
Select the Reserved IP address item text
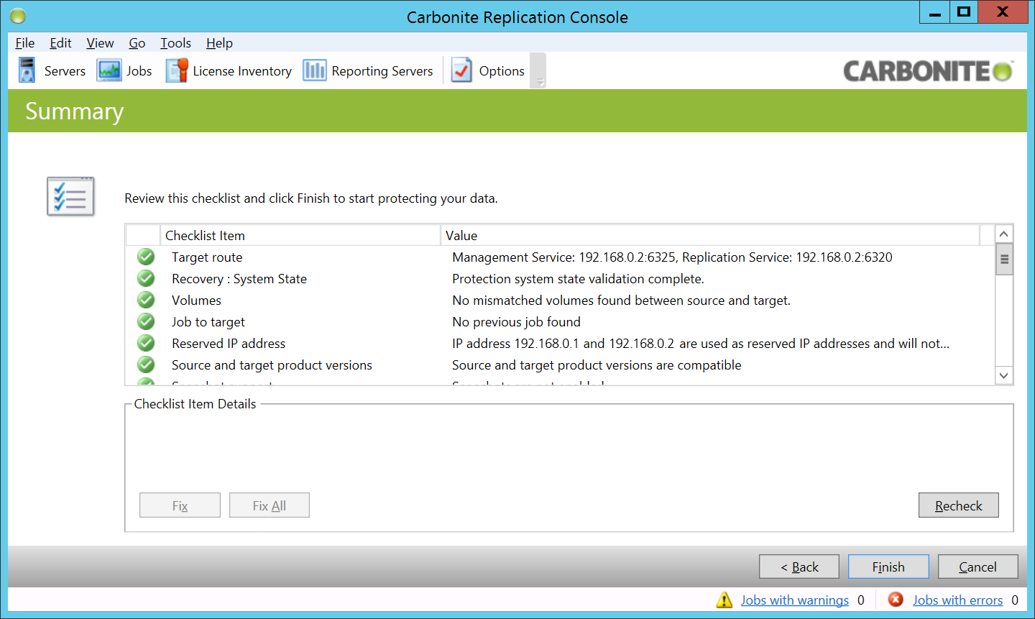229,344
